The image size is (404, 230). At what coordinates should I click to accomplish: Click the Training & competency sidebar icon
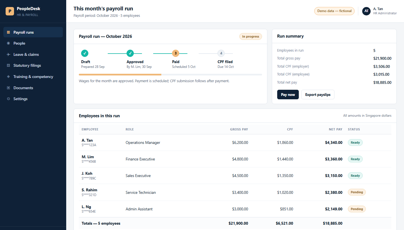8,77
